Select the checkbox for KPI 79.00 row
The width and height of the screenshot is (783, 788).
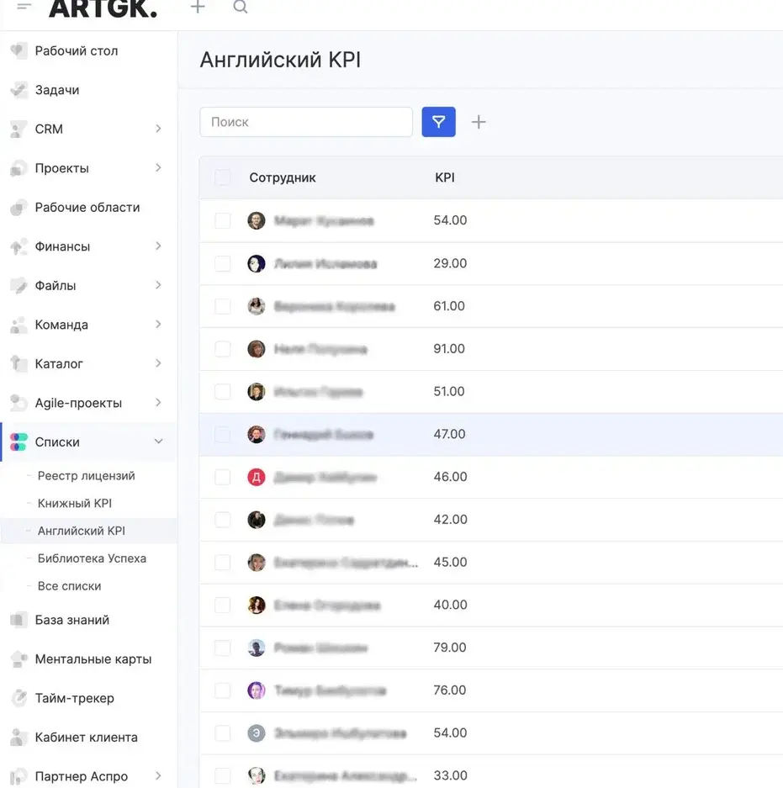[223, 648]
